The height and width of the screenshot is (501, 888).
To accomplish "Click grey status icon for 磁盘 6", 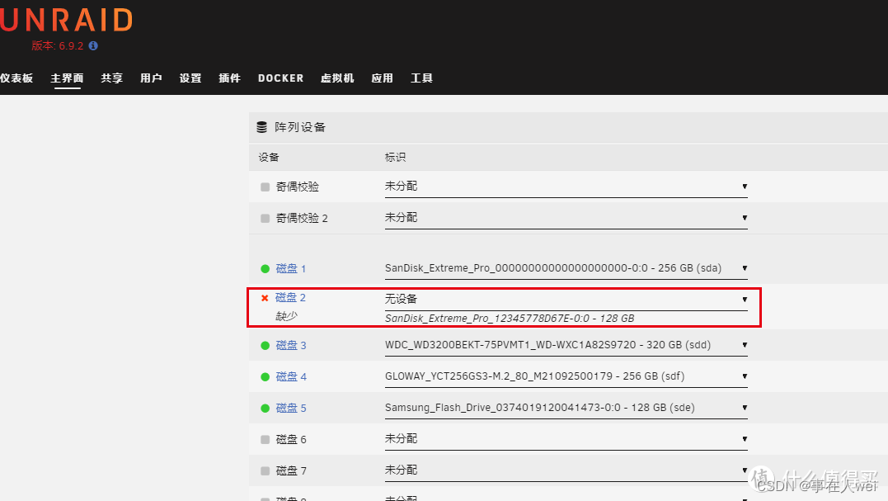I will [265, 440].
